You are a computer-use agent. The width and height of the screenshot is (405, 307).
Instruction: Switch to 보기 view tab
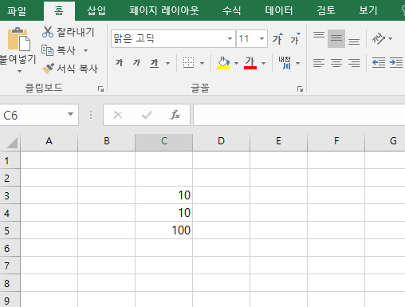(x=368, y=11)
